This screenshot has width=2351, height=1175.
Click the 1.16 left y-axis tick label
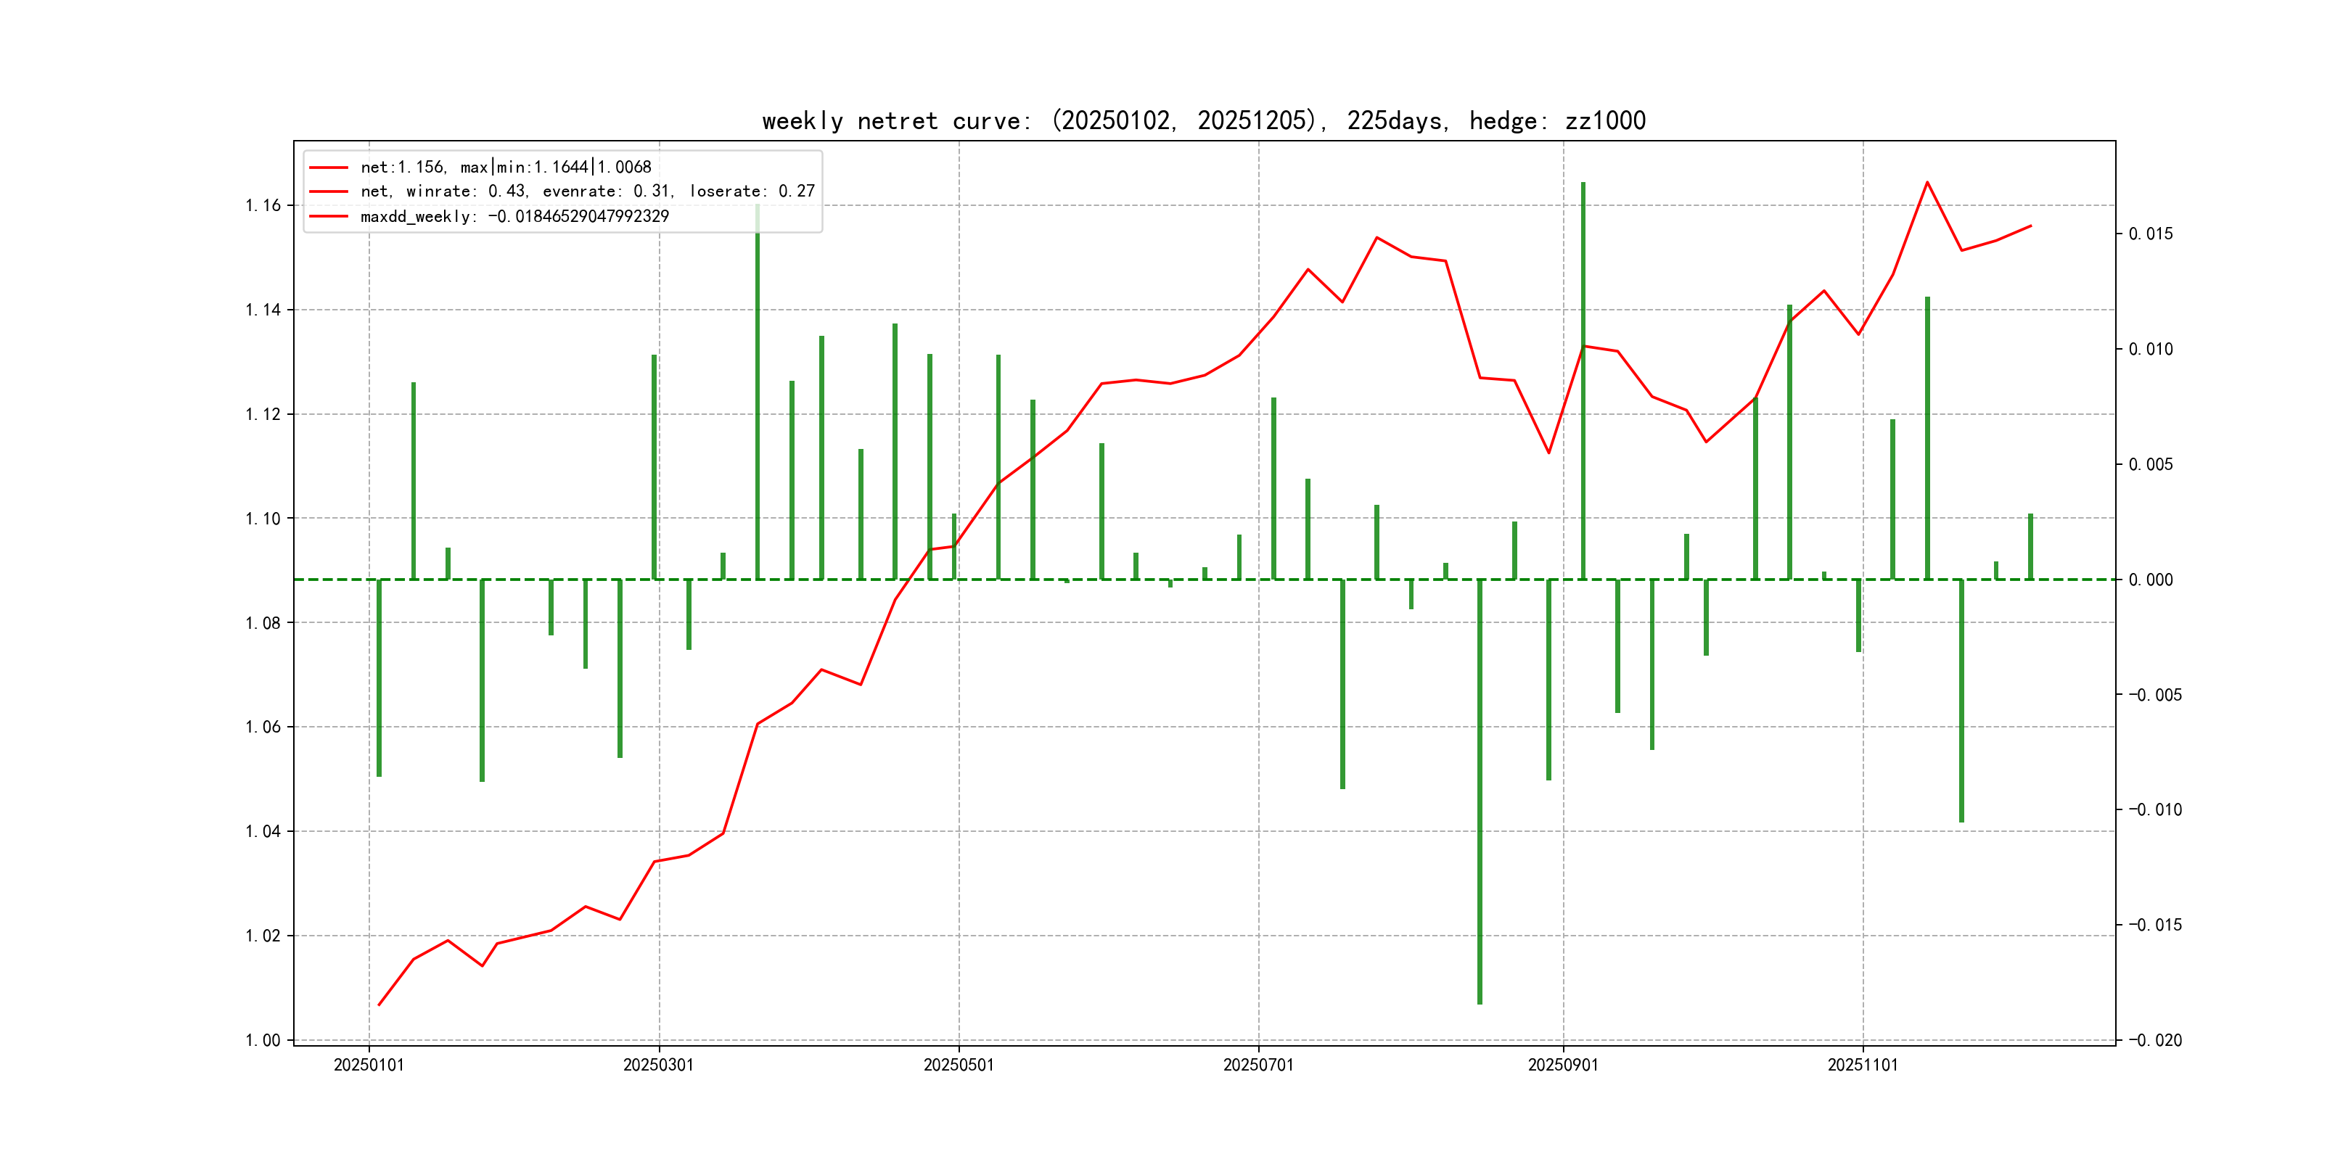(263, 205)
